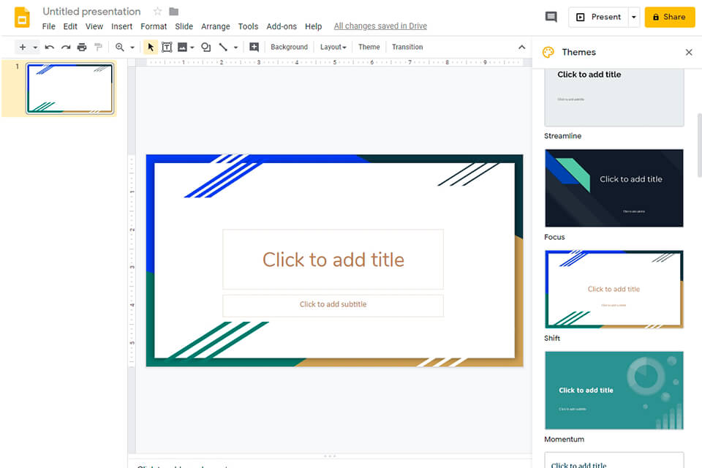Open comment history speech bubble icon
702x468 pixels.
point(551,17)
